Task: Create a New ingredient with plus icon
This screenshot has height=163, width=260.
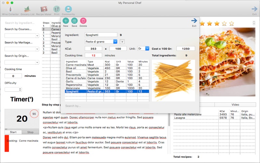Action: pos(66,21)
